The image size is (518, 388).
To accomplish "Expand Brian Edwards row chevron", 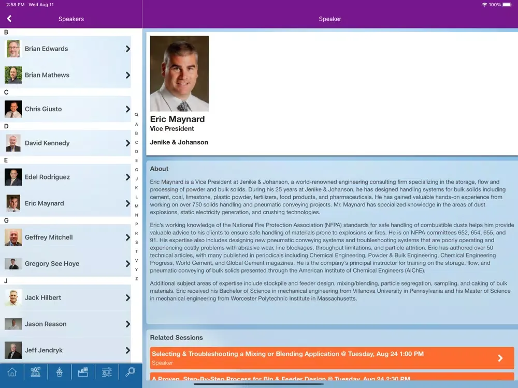I will (x=128, y=49).
